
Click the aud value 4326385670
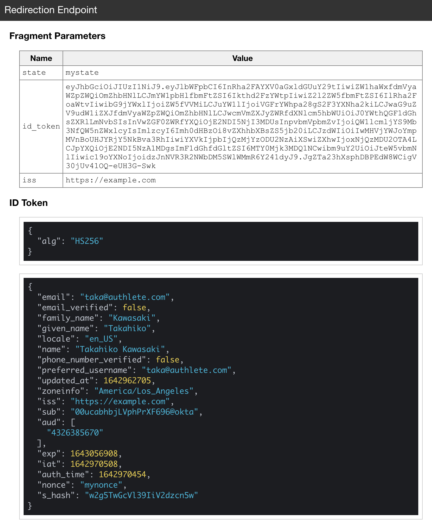(75, 433)
